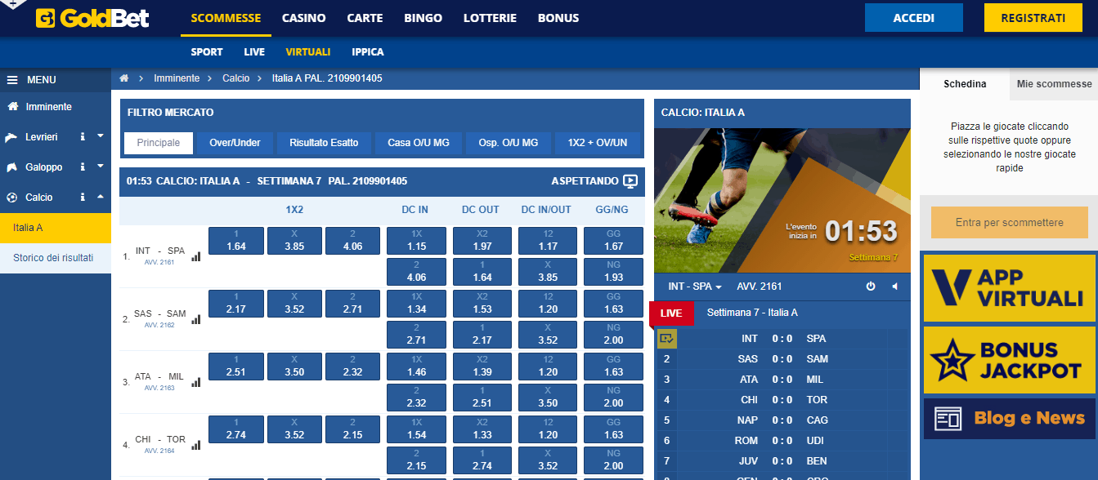Click the info icon next to Calcio

(83, 198)
